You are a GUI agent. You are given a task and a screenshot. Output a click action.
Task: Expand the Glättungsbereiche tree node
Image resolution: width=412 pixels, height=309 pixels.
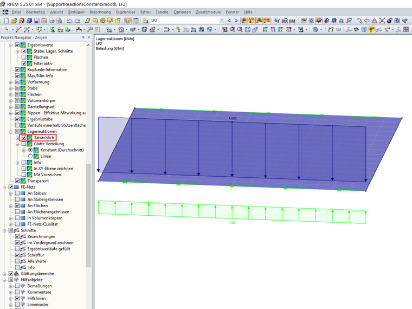point(4,274)
